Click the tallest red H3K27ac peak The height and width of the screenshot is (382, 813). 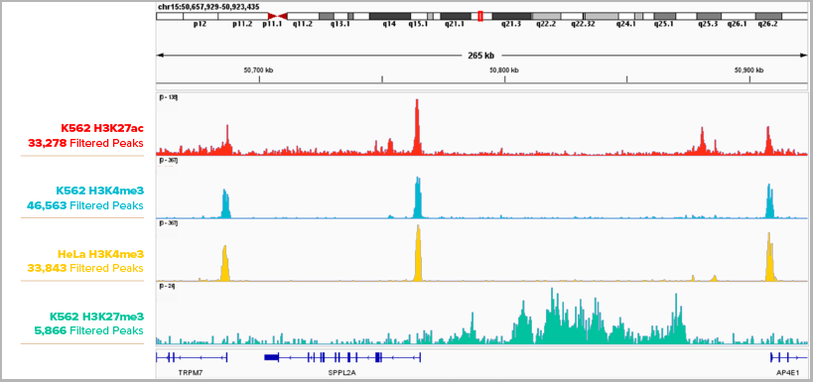click(416, 126)
